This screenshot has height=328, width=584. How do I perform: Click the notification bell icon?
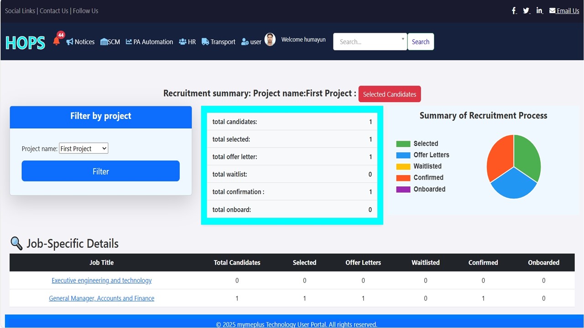coord(57,41)
